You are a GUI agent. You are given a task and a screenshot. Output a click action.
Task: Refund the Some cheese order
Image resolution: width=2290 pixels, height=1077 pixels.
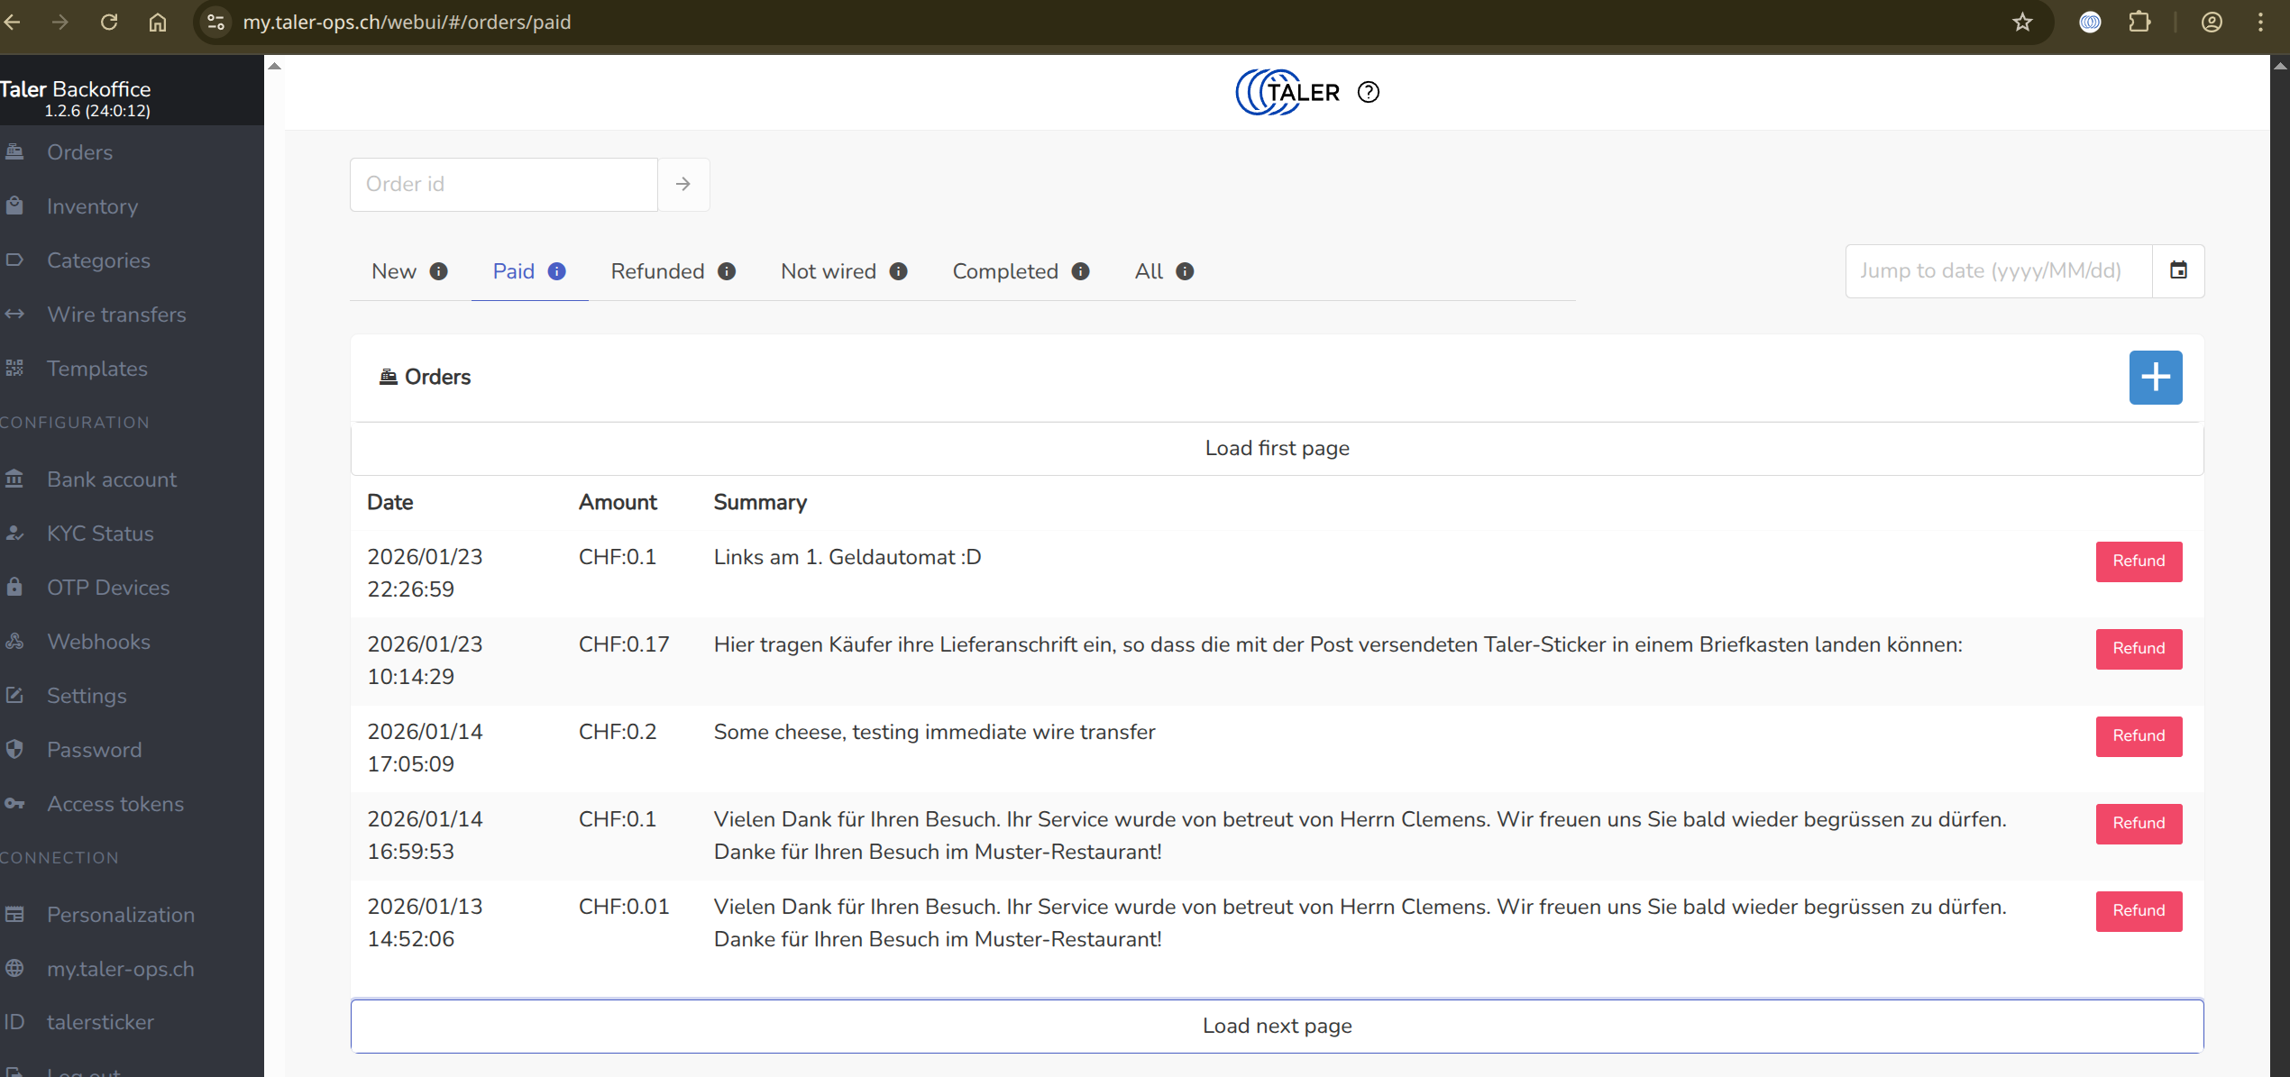click(x=2138, y=735)
